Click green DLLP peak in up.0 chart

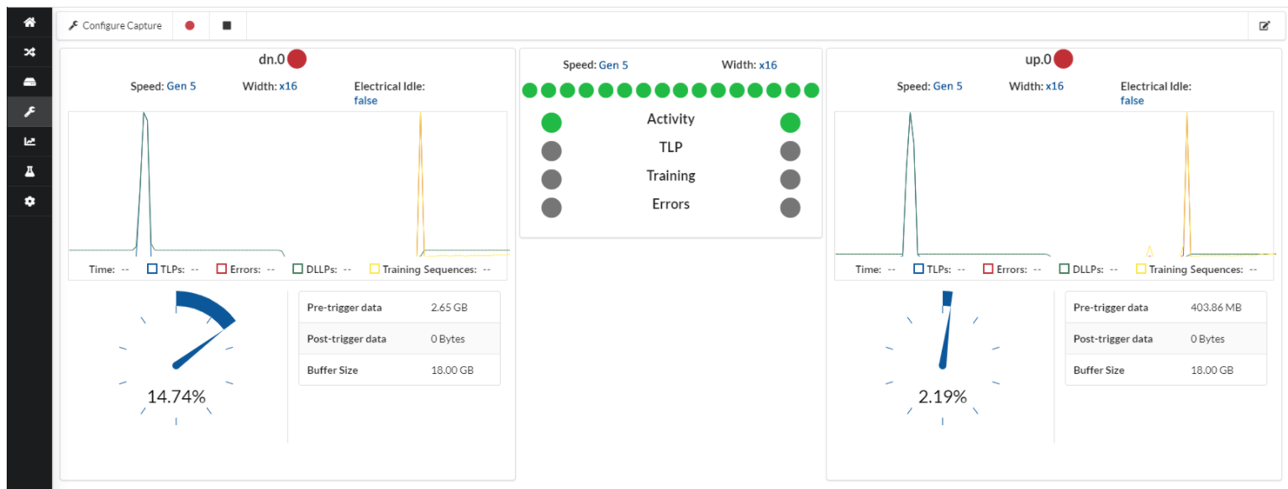point(910,115)
